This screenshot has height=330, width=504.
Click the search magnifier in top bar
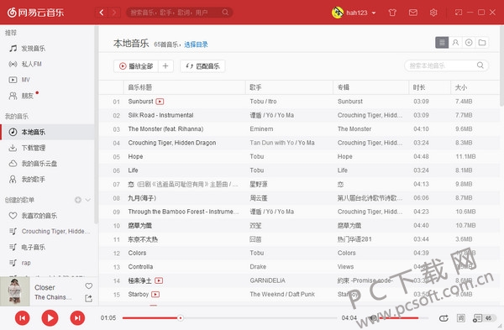coord(225,13)
